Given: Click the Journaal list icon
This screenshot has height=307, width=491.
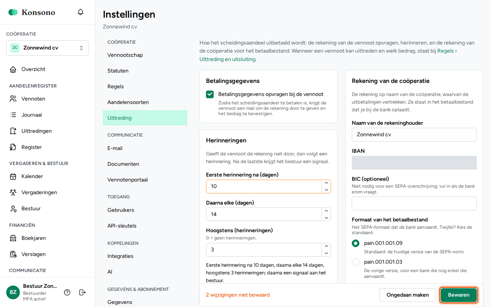Looking at the screenshot, I should point(13,115).
